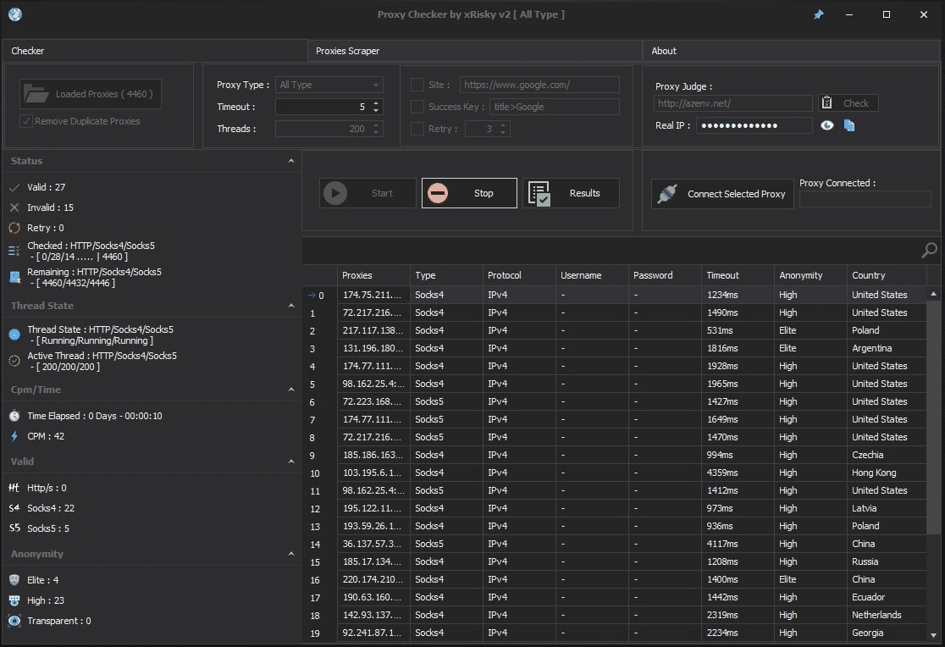Collapse the Status section
The image size is (945, 647).
[x=291, y=161]
